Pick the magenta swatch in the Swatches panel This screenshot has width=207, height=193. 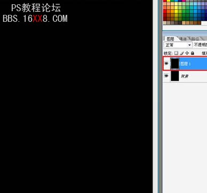click(184, 1)
